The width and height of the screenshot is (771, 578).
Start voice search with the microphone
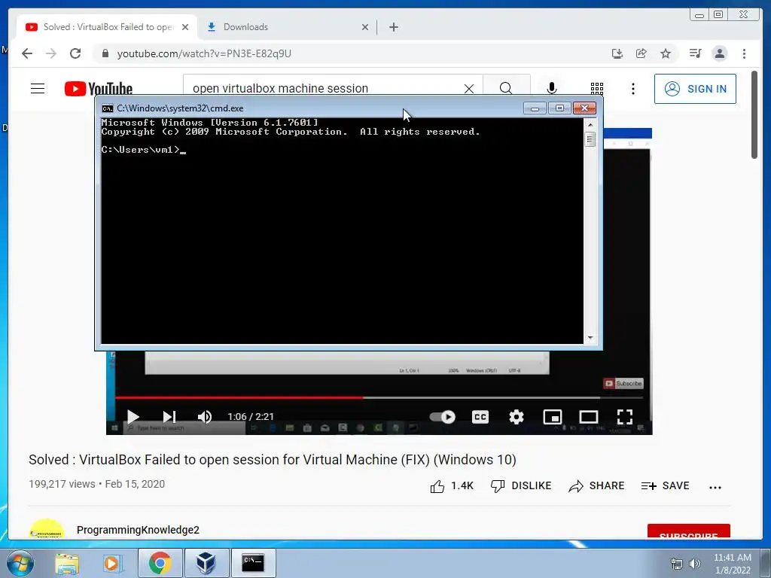[x=552, y=89]
